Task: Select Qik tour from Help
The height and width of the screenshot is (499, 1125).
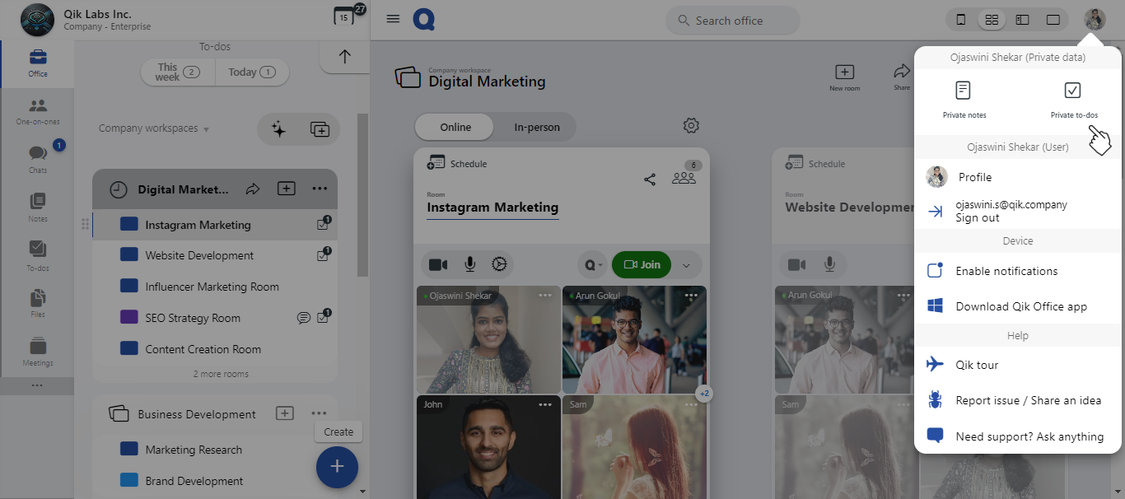Action: [977, 365]
